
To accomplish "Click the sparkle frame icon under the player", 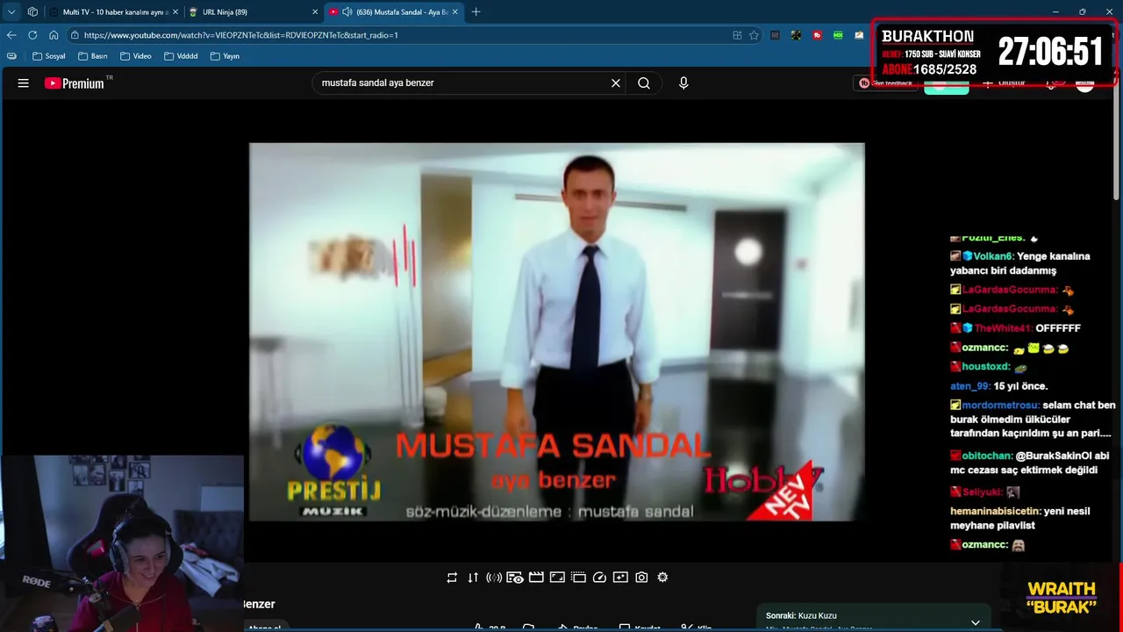I will (620, 578).
